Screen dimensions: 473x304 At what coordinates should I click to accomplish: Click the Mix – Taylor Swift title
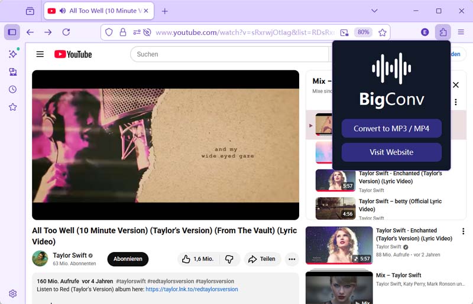(x=399, y=275)
